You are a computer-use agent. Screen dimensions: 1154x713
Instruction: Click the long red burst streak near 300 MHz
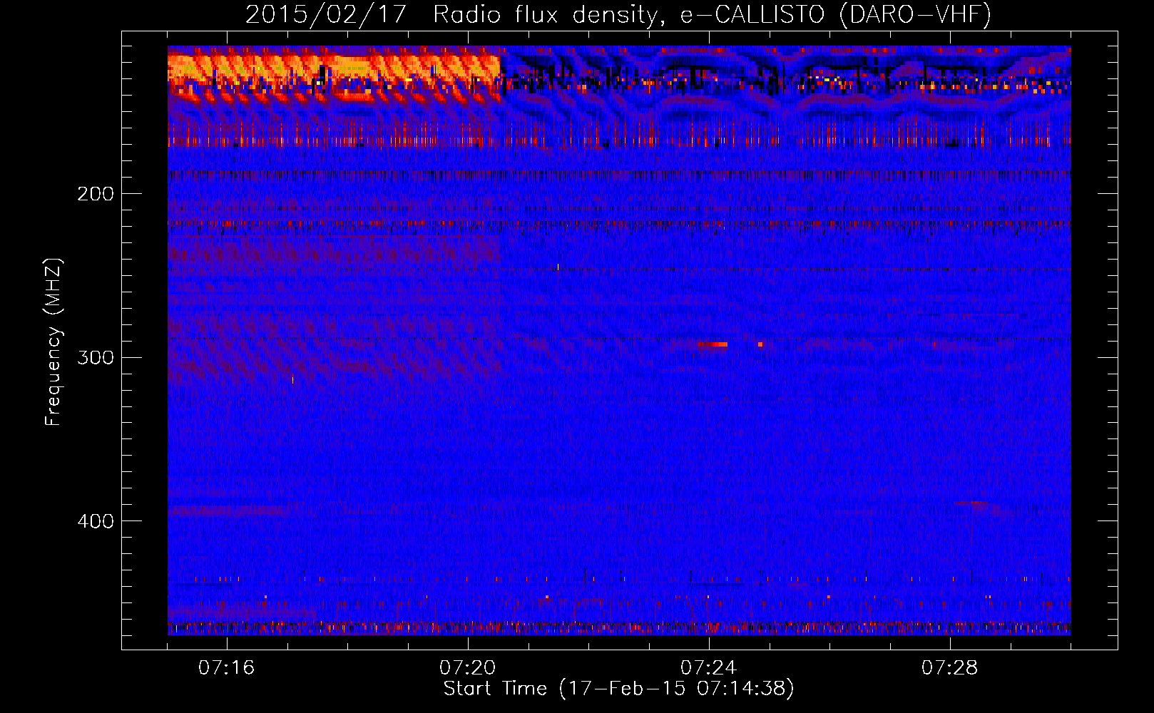click(x=713, y=344)
